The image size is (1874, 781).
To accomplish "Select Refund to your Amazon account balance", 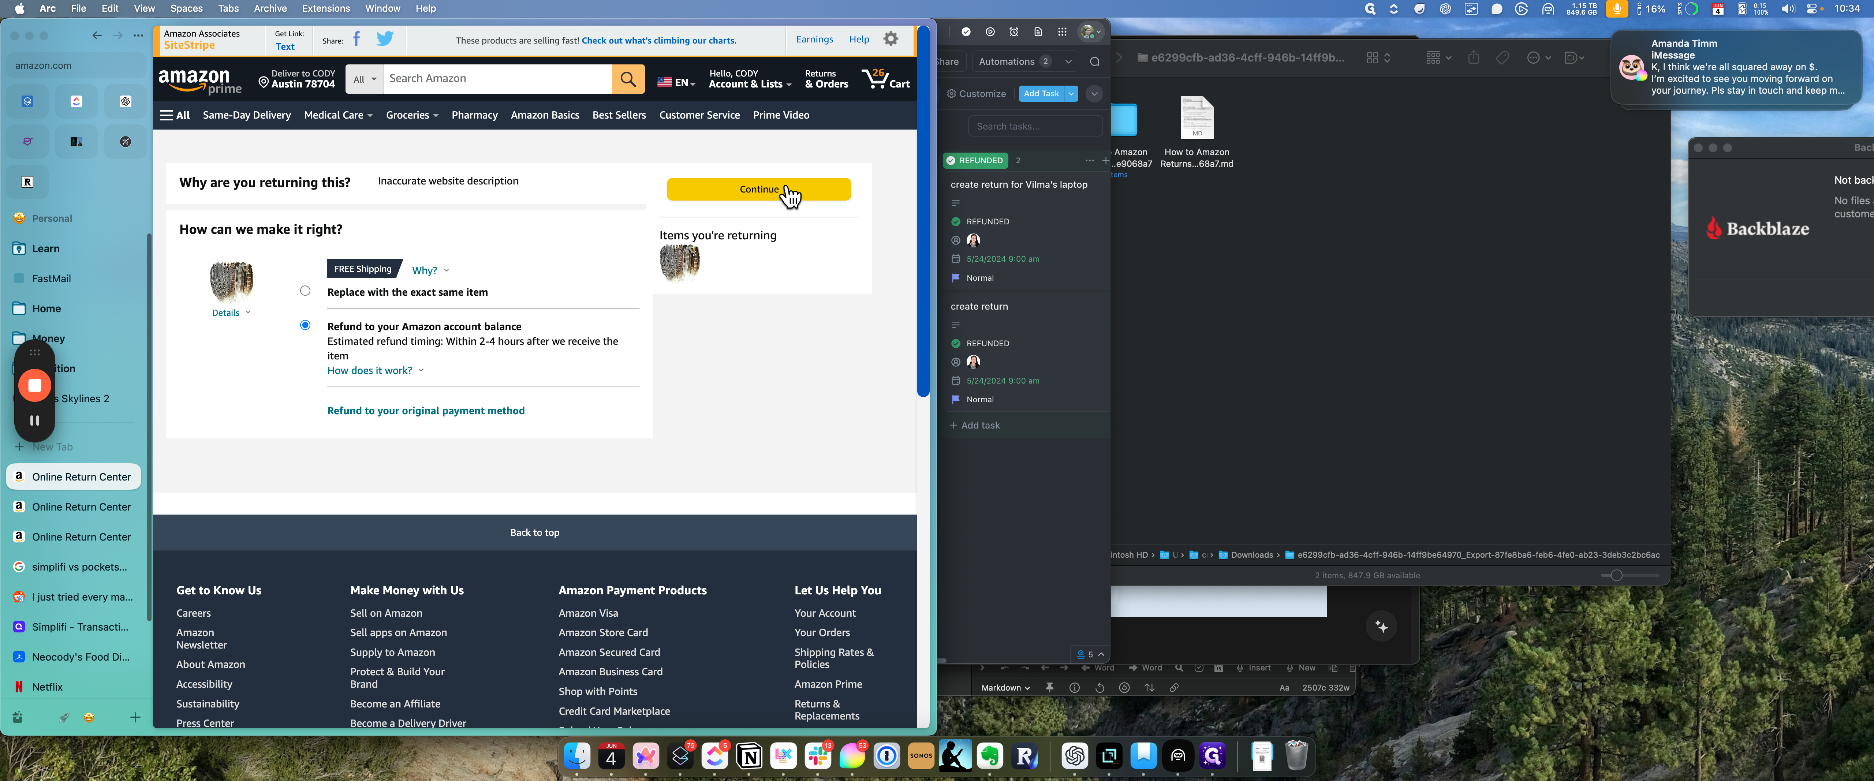I will [x=305, y=325].
